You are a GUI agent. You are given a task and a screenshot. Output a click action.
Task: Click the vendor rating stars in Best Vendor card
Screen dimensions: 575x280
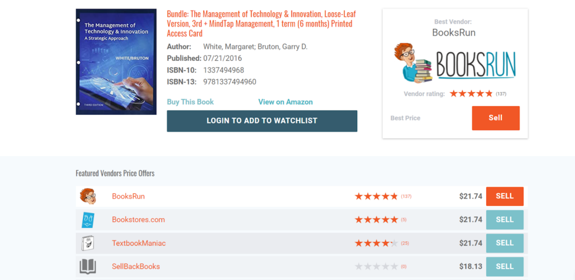pos(471,93)
